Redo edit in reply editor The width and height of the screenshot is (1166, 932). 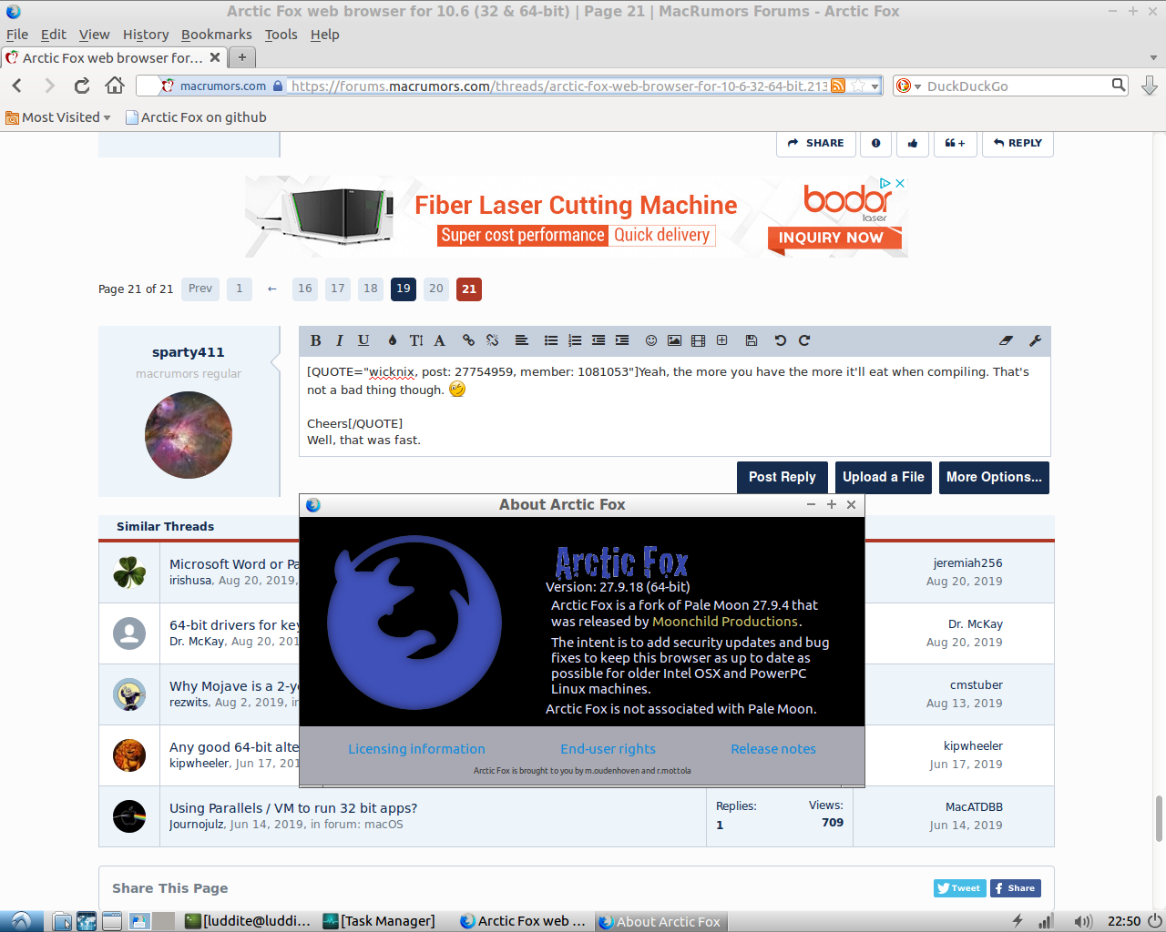point(804,340)
